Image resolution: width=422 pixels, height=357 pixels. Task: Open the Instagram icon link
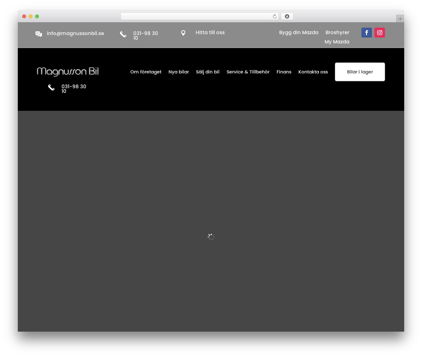379,33
